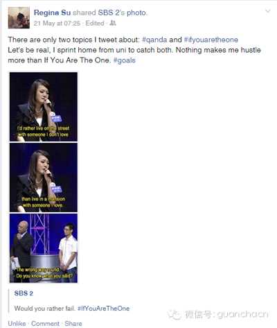The height and width of the screenshot is (328, 277).
Task: Click the WeChat watermark logo icon
Action: (175, 315)
